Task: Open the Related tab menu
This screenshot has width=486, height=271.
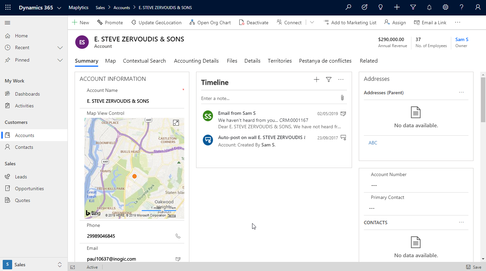Action: [x=369, y=61]
